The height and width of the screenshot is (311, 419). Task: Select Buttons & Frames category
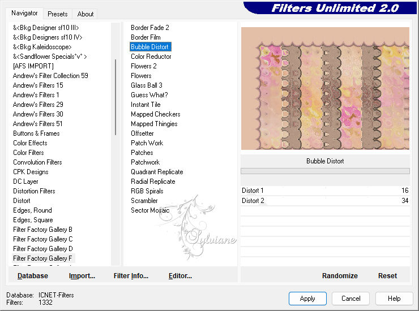pyautogui.click(x=36, y=133)
